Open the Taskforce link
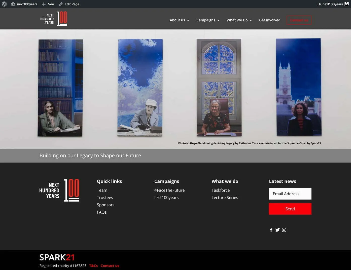 tap(221, 190)
